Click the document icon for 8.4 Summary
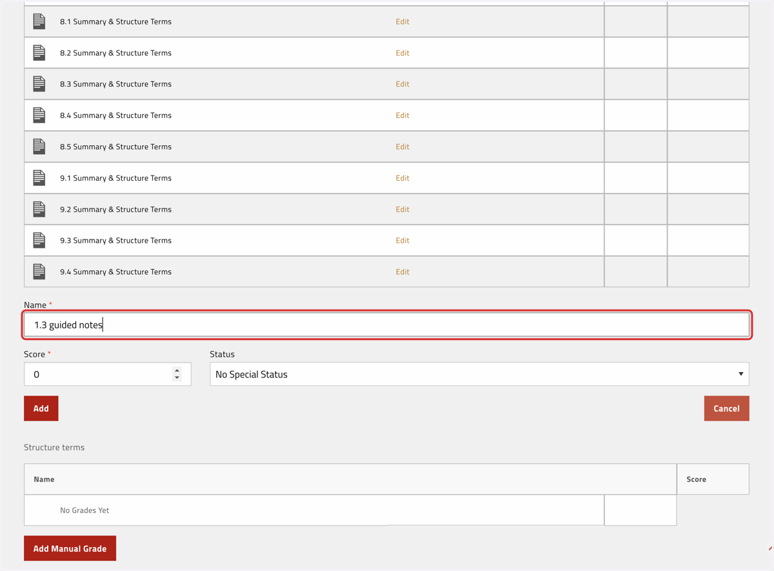Viewport: 774px width, 571px height. coord(39,115)
